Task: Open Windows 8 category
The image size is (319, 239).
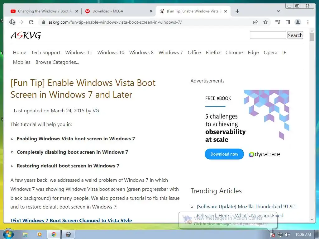Action: click(141, 52)
